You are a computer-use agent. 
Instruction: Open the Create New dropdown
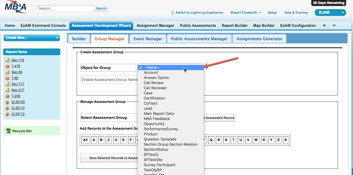point(31,38)
